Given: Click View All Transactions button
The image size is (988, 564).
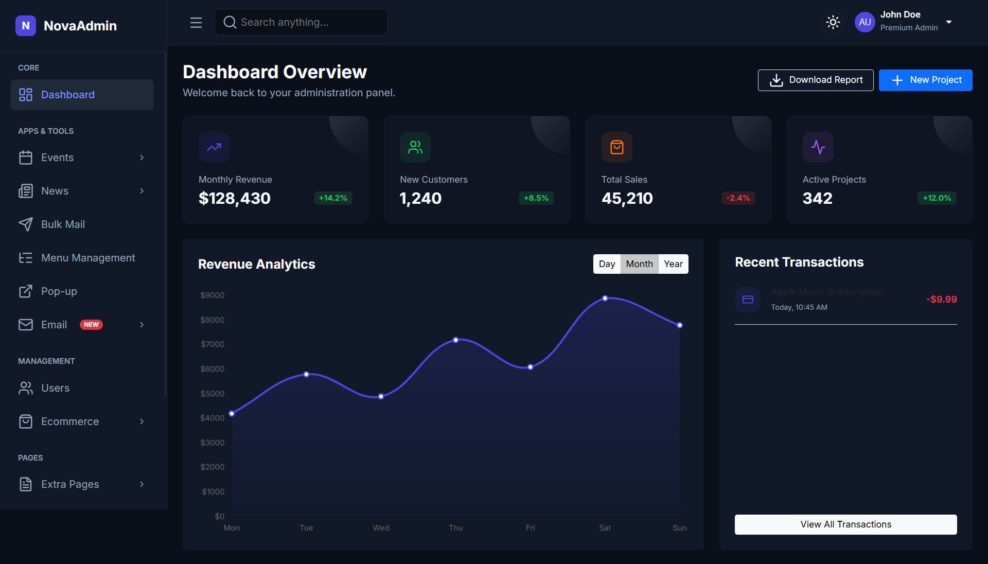Looking at the screenshot, I should pos(845,524).
